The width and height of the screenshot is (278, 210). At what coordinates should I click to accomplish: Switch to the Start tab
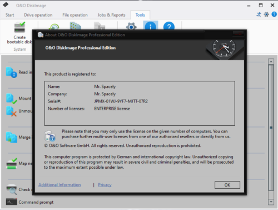click(x=9, y=15)
